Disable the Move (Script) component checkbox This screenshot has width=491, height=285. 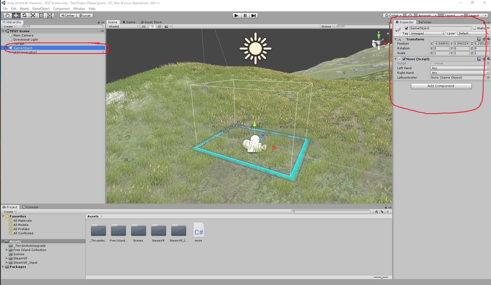pos(404,59)
